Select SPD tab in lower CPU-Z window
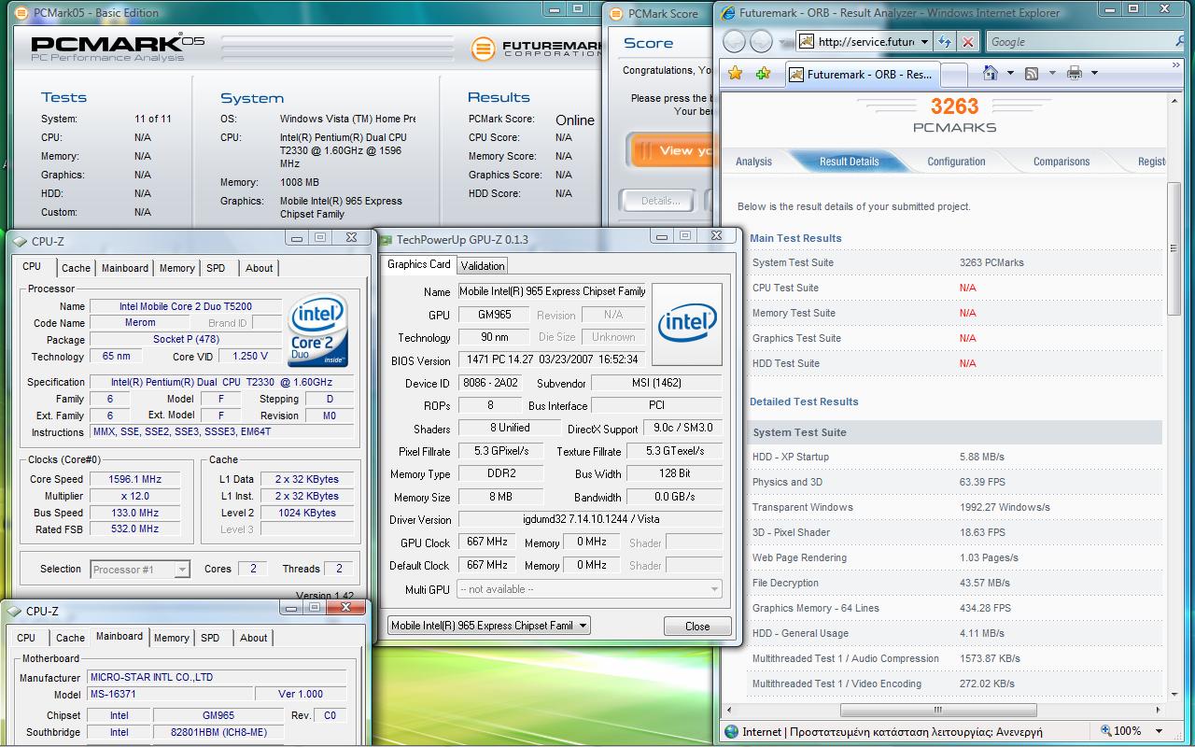1195x747 pixels. [210, 638]
